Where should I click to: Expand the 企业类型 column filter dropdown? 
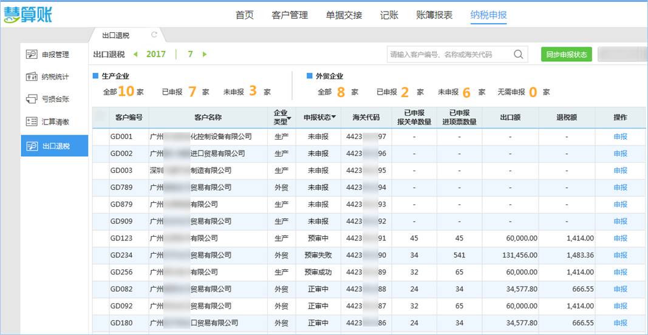289,118
